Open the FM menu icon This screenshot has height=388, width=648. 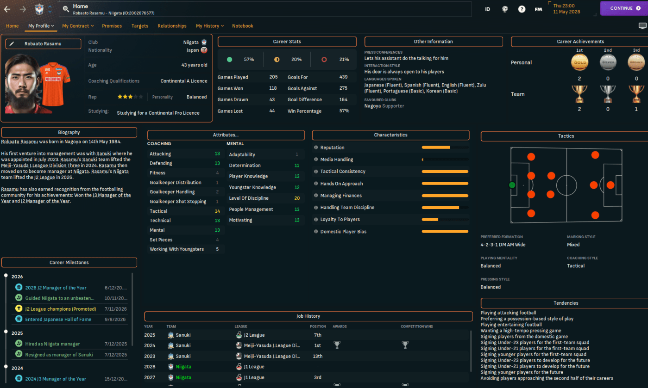coord(538,9)
